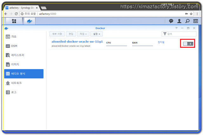Click the 세부 사항 details button
This screenshot has width=203, height=135.
(x=57, y=34)
